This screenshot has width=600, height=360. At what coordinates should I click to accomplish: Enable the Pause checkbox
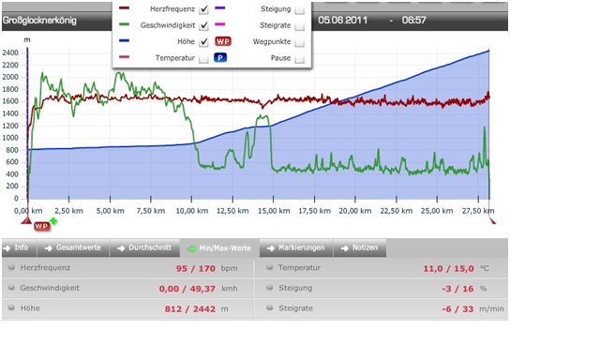pyautogui.click(x=300, y=58)
